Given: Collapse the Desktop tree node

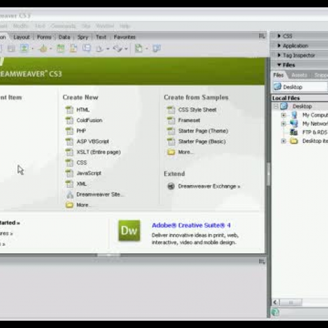Looking at the screenshot, I should [x=276, y=106].
